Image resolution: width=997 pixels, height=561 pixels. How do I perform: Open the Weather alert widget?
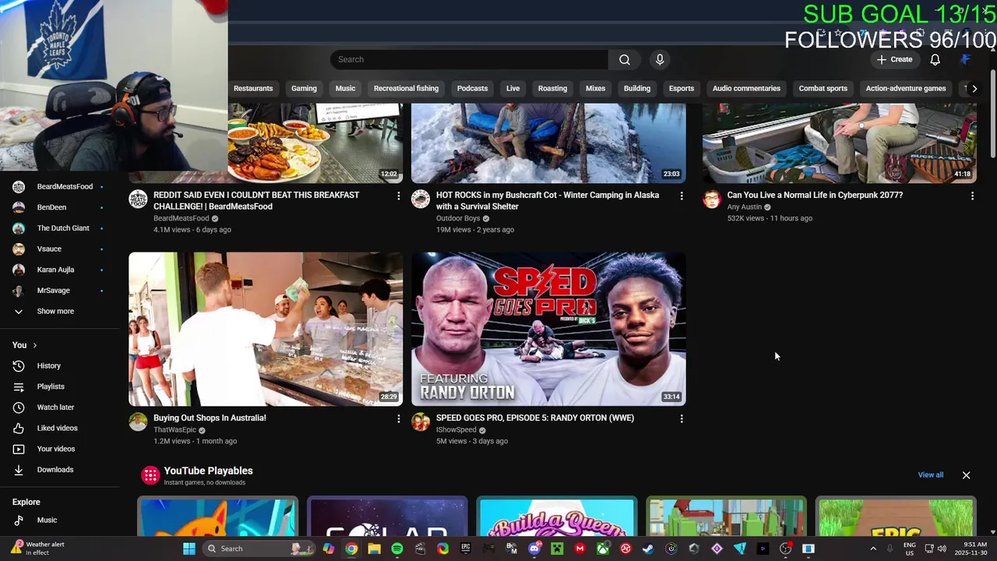point(39,549)
